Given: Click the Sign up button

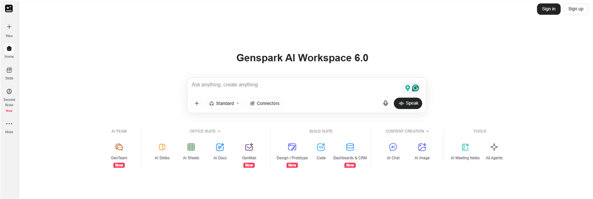Looking at the screenshot, I should 576,9.
